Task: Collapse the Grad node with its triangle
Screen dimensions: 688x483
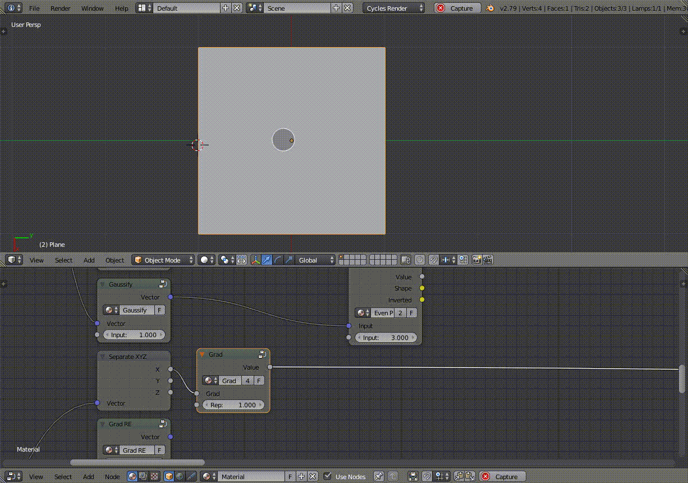Action: (x=202, y=355)
